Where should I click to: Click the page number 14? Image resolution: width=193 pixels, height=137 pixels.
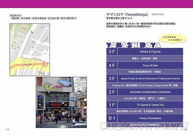(x=7, y=130)
